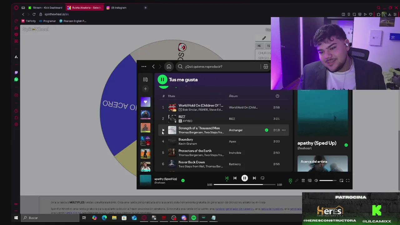Viewport: 400px width, 225px height.
Task: Click the now playing album cover in bottom bar
Action: (145, 181)
